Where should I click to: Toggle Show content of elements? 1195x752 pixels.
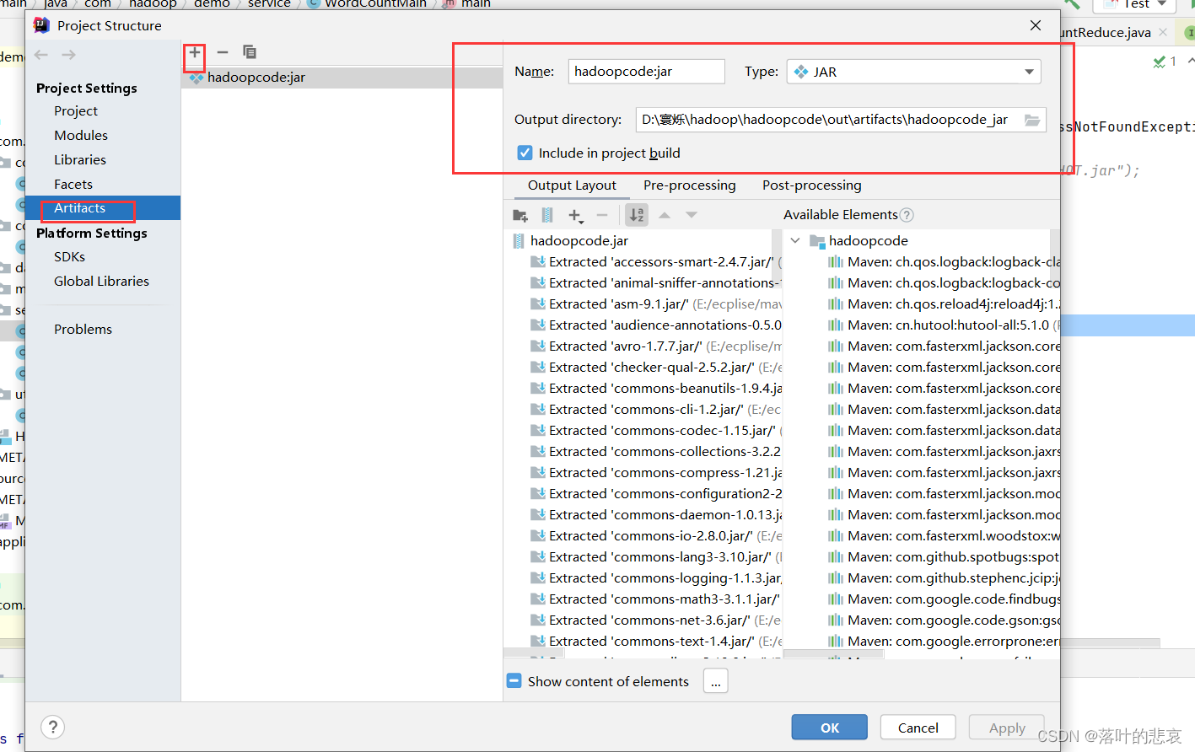pyautogui.click(x=514, y=680)
